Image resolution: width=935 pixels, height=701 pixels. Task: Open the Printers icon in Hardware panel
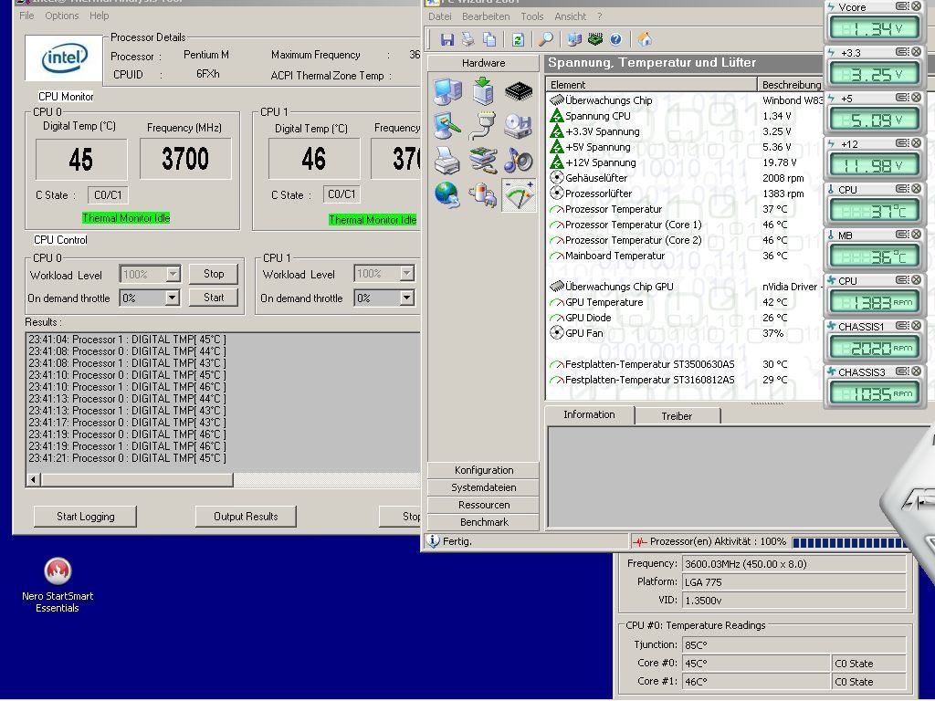(447, 160)
